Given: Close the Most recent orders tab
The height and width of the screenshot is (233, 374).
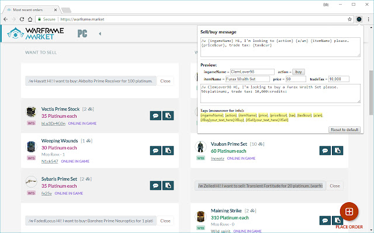Looking at the screenshot, I should [x=56, y=10].
